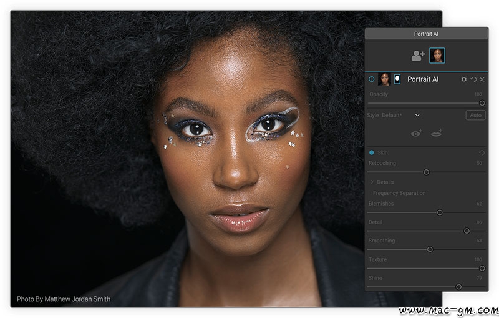Image resolution: width=499 pixels, height=318 pixels.
Task: Click the add eye icon
Action: click(416, 133)
